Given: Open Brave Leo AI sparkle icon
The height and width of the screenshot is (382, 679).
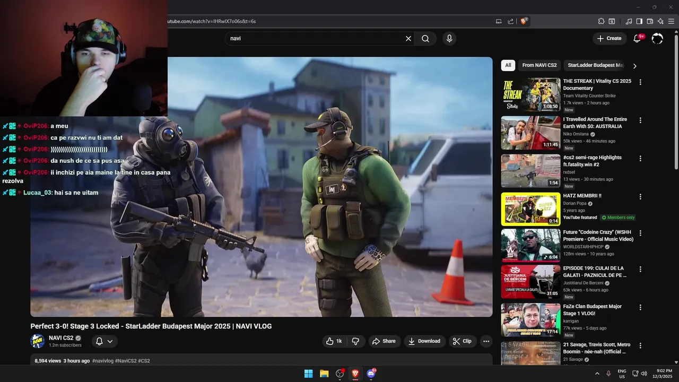Looking at the screenshot, I should click(660, 21).
